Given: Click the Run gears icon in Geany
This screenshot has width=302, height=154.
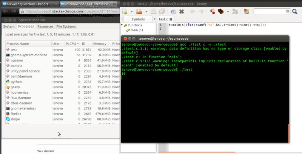Looking at the screenshot, I should click(x=235, y=12).
